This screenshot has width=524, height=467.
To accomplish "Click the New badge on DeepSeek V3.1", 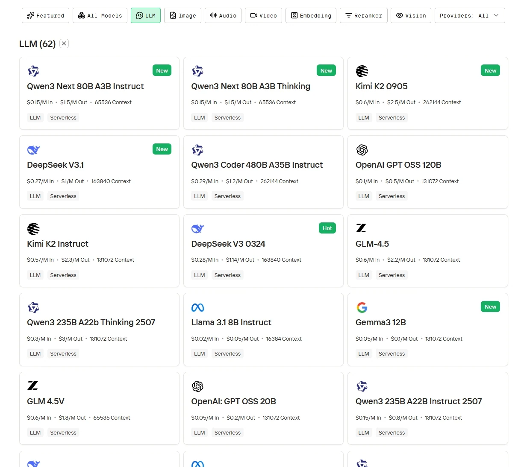I will coord(162,149).
